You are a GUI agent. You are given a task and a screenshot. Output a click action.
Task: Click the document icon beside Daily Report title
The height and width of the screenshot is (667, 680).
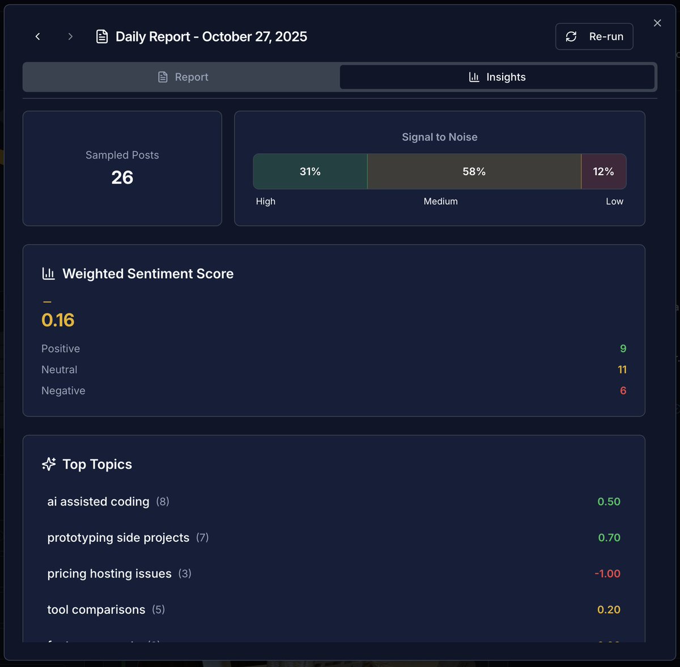coord(102,37)
